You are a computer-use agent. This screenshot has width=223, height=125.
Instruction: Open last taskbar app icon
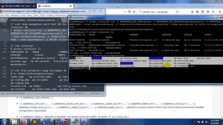[x=85, y=122]
